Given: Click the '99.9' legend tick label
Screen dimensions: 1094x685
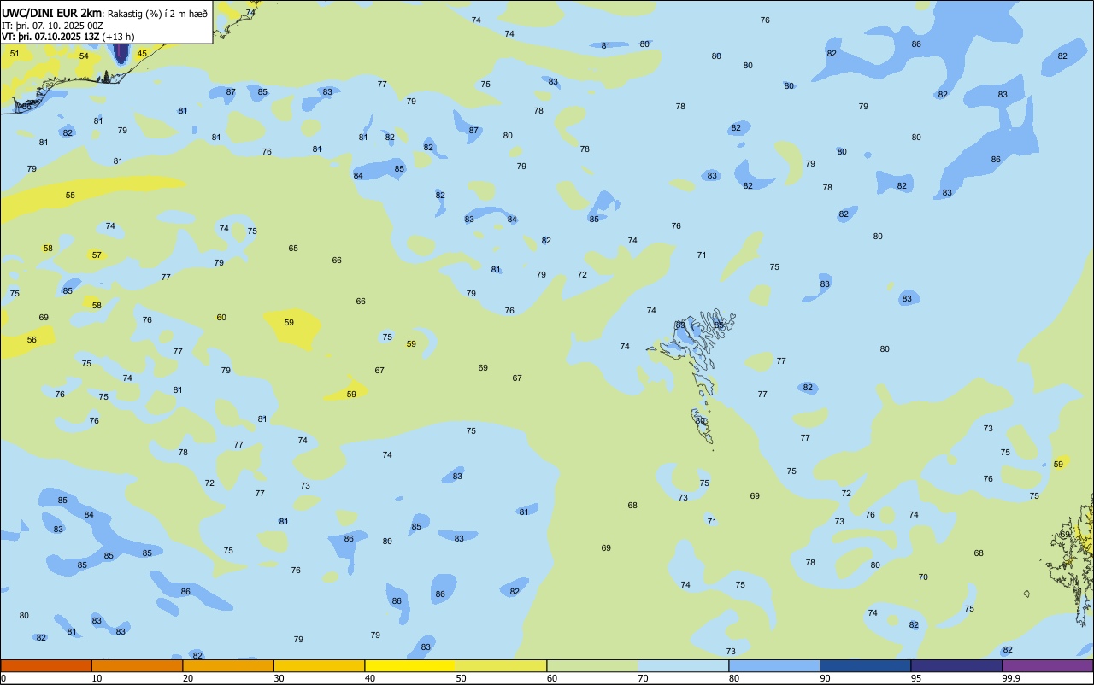Looking at the screenshot, I should point(1011,678).
